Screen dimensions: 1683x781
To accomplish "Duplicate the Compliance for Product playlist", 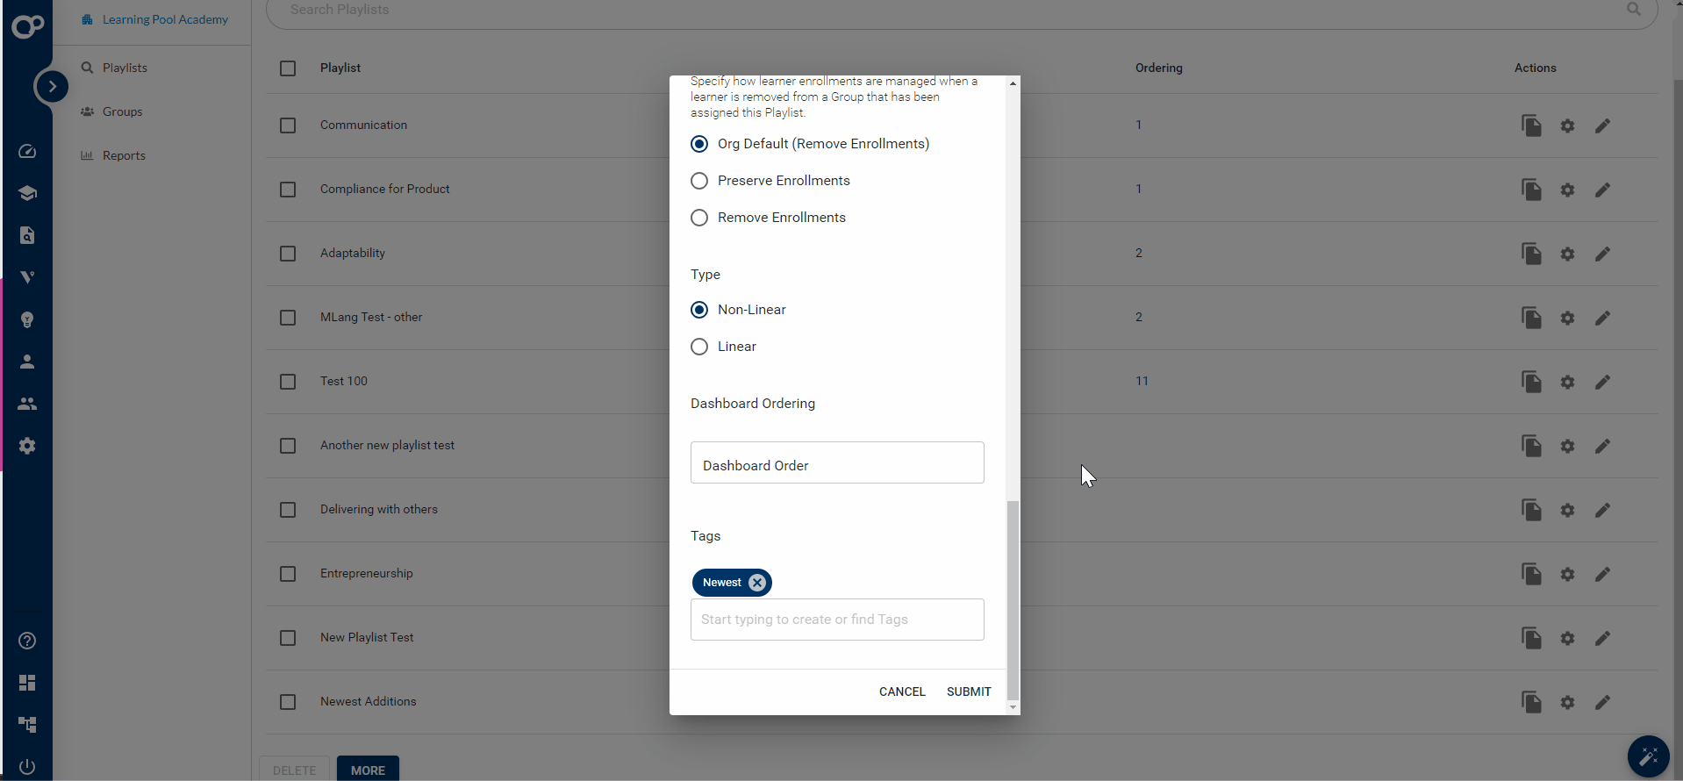I will coord(1531,190).
